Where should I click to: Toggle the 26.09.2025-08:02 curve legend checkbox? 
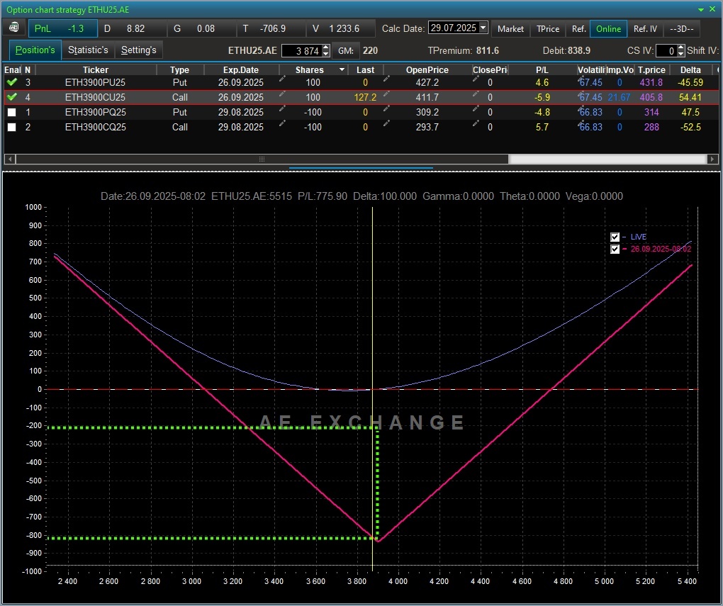tap(615, 249)
